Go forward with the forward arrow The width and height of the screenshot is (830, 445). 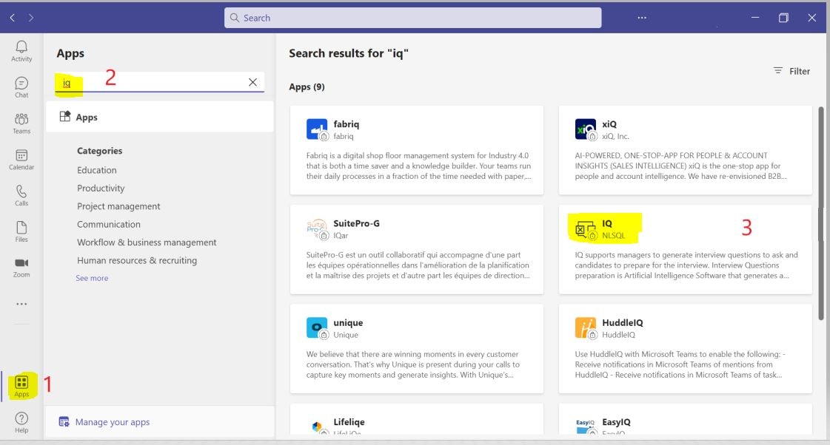point(30,18)
